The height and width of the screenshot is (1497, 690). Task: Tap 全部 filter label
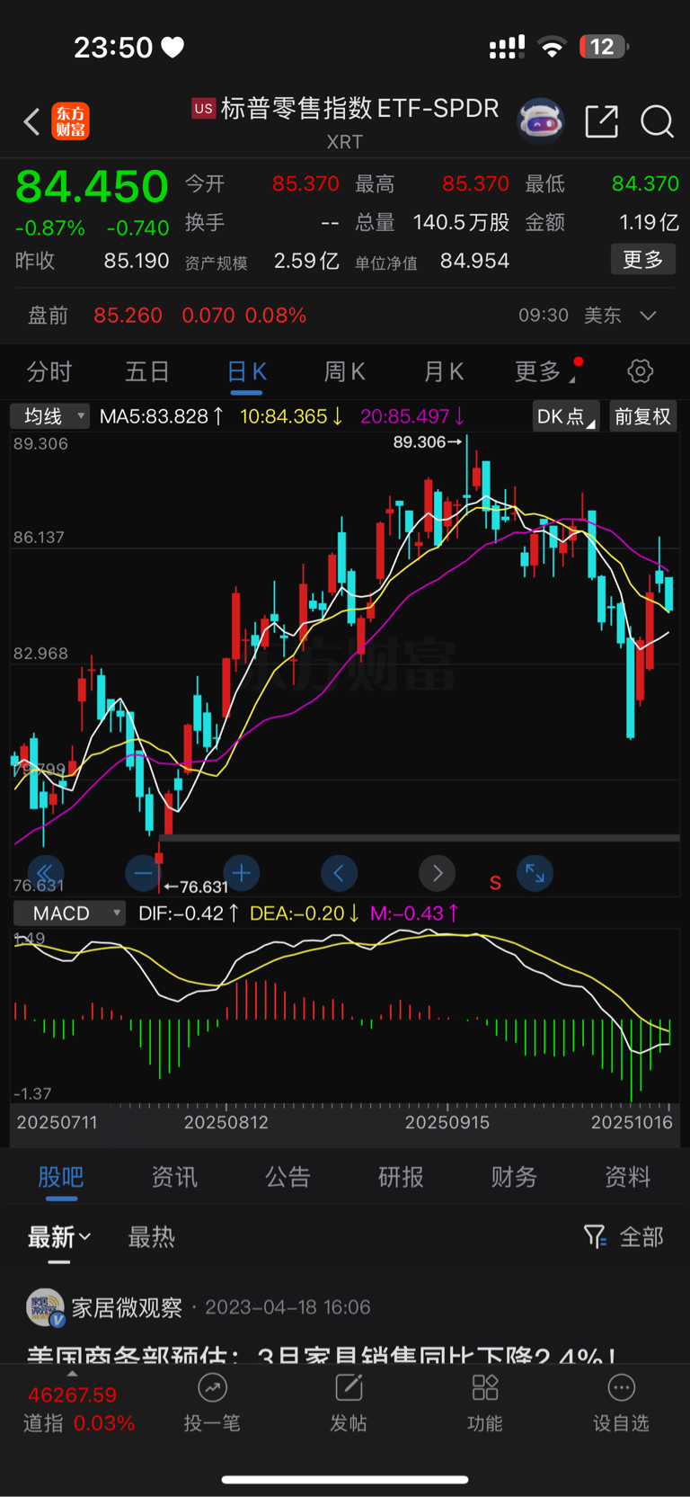[642, 1237]
